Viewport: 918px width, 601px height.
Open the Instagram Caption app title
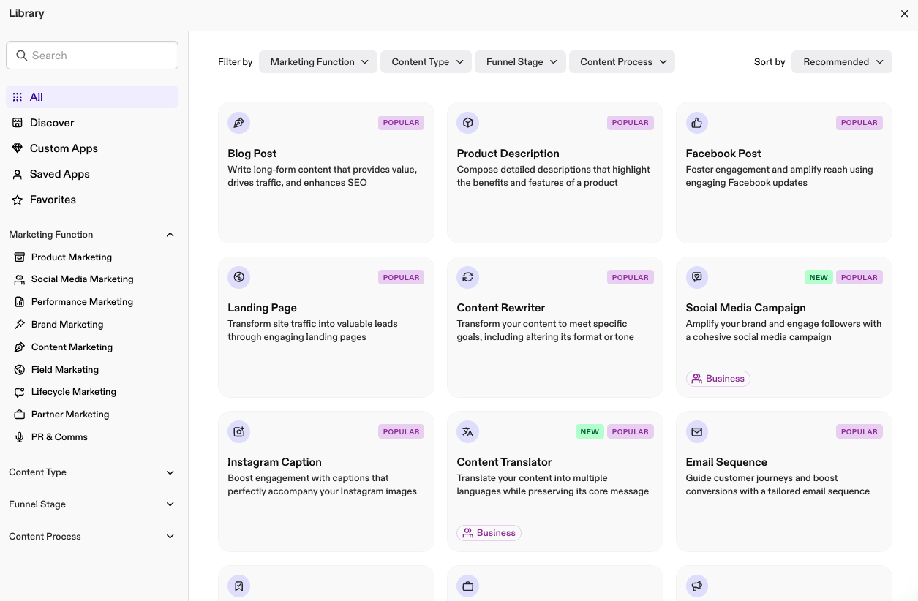(x=274, y=462)
